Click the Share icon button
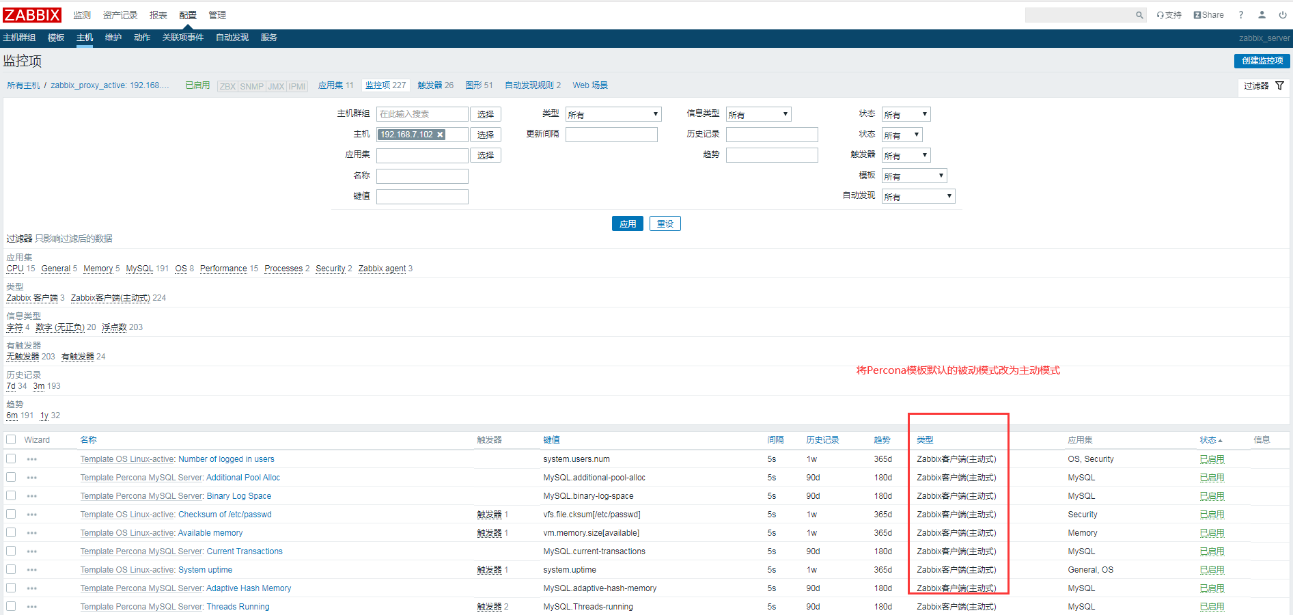Viewport: 1293px width, 615px height. [1208, 15]
